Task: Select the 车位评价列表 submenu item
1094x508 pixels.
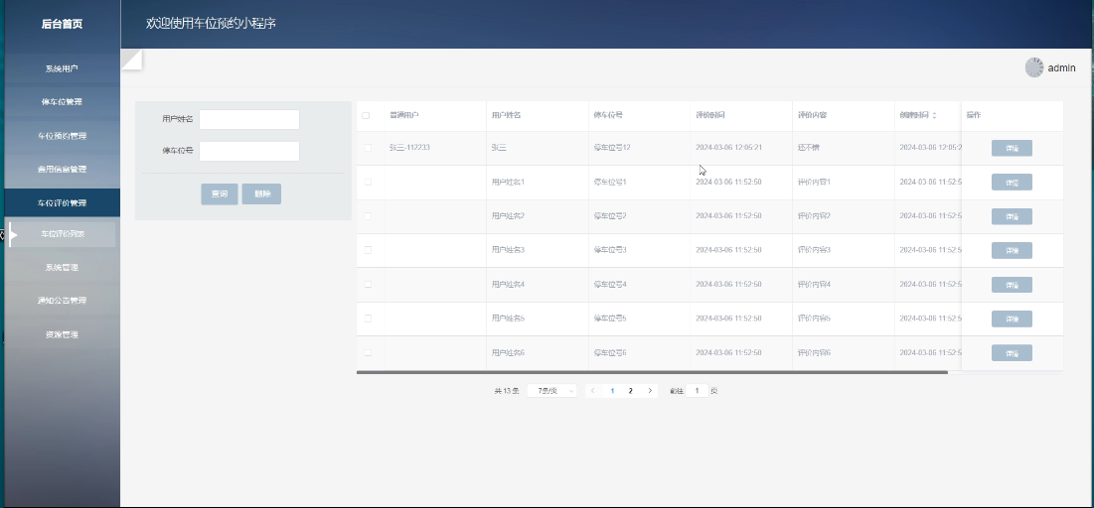Action: [63, 234]
